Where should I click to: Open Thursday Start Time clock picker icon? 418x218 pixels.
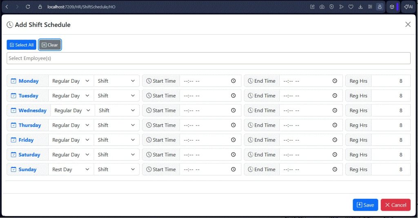[x=233, y=125]
